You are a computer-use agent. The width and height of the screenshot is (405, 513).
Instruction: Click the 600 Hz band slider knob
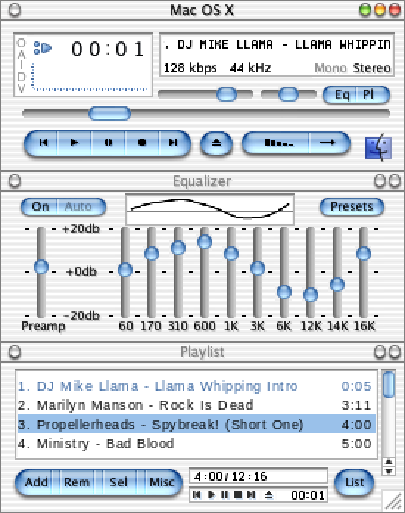(205, 242)
